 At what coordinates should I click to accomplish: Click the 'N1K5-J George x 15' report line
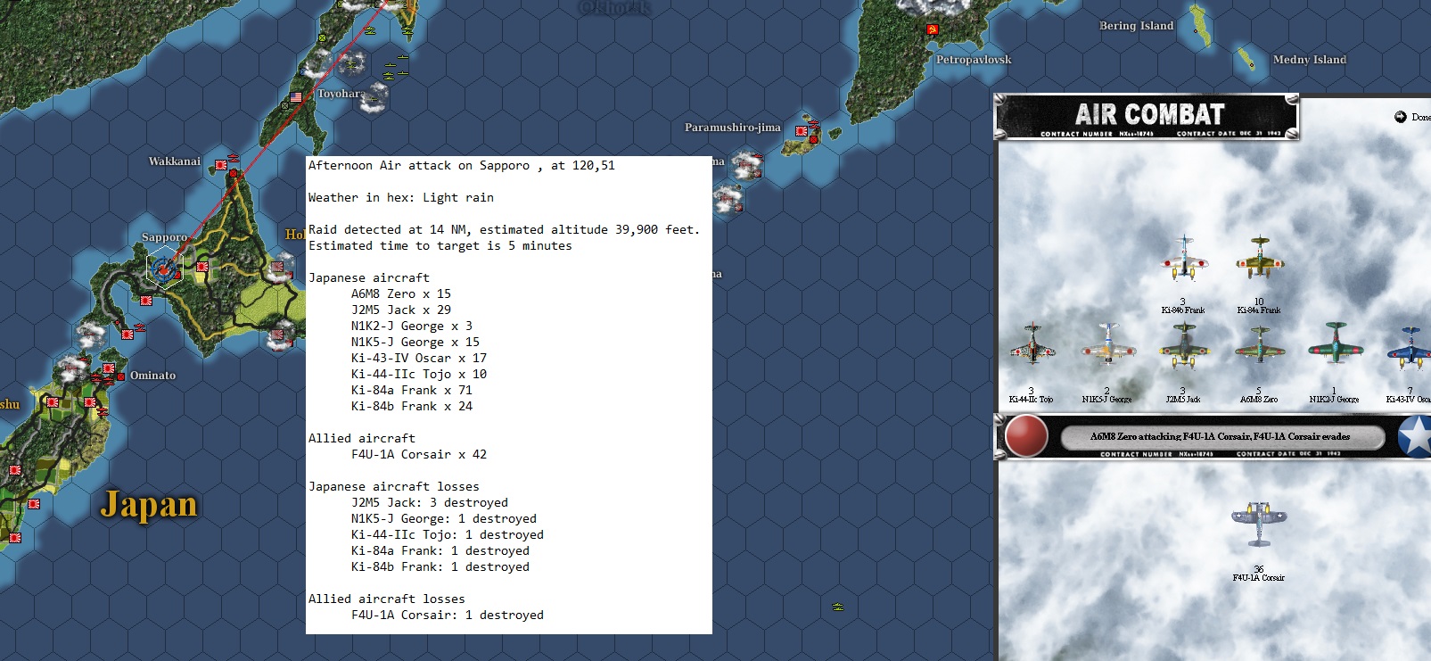coord(415,342)
